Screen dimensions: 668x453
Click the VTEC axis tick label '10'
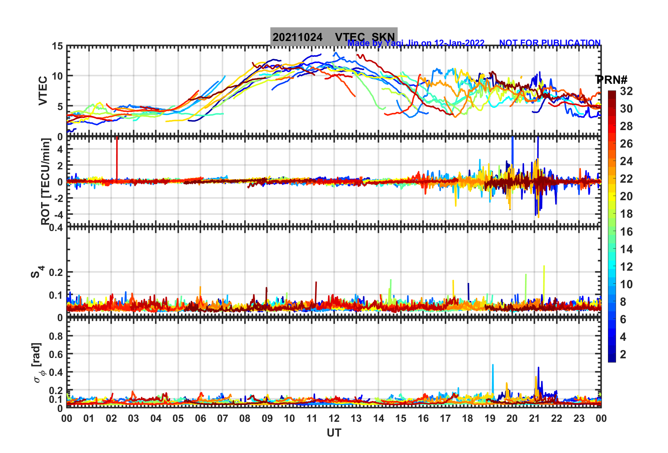click(57, 76)
